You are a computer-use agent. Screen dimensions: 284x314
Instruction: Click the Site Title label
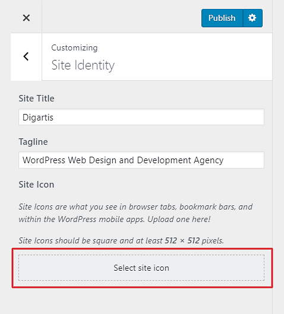(x=36, y=99)
